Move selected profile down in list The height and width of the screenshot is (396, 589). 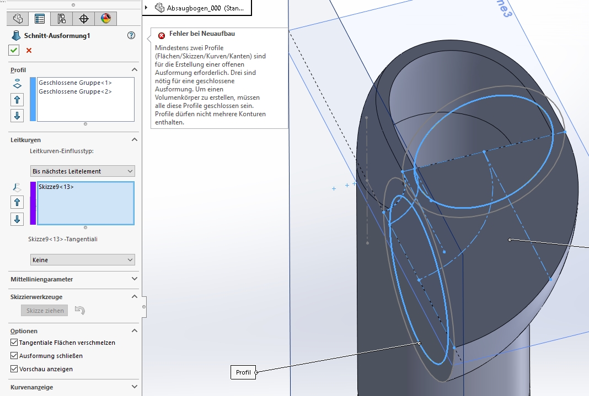pos(17,116)
